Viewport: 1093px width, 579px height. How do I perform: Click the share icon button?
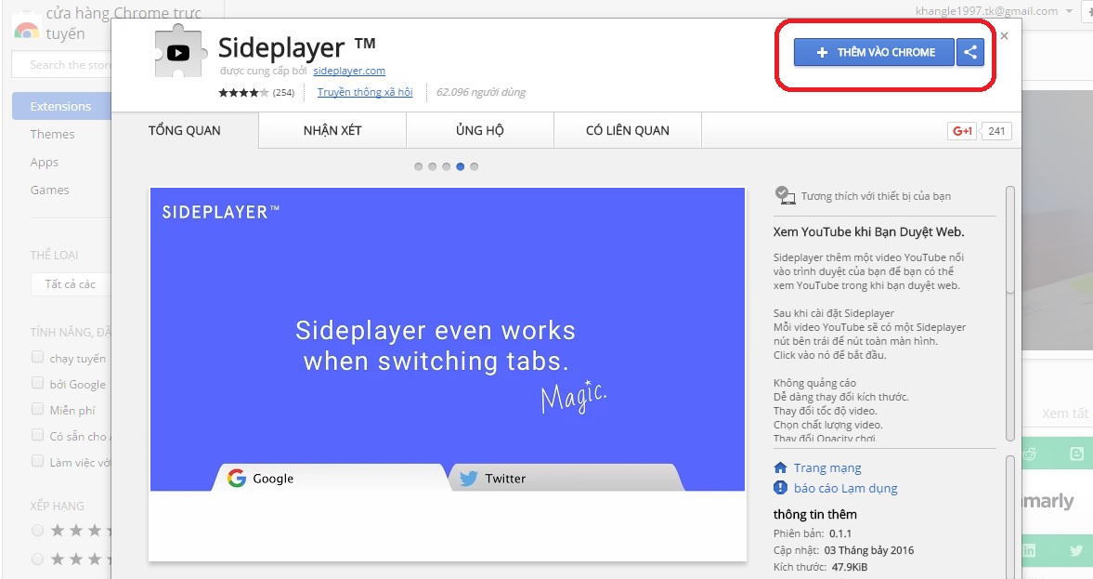[969, 52]
